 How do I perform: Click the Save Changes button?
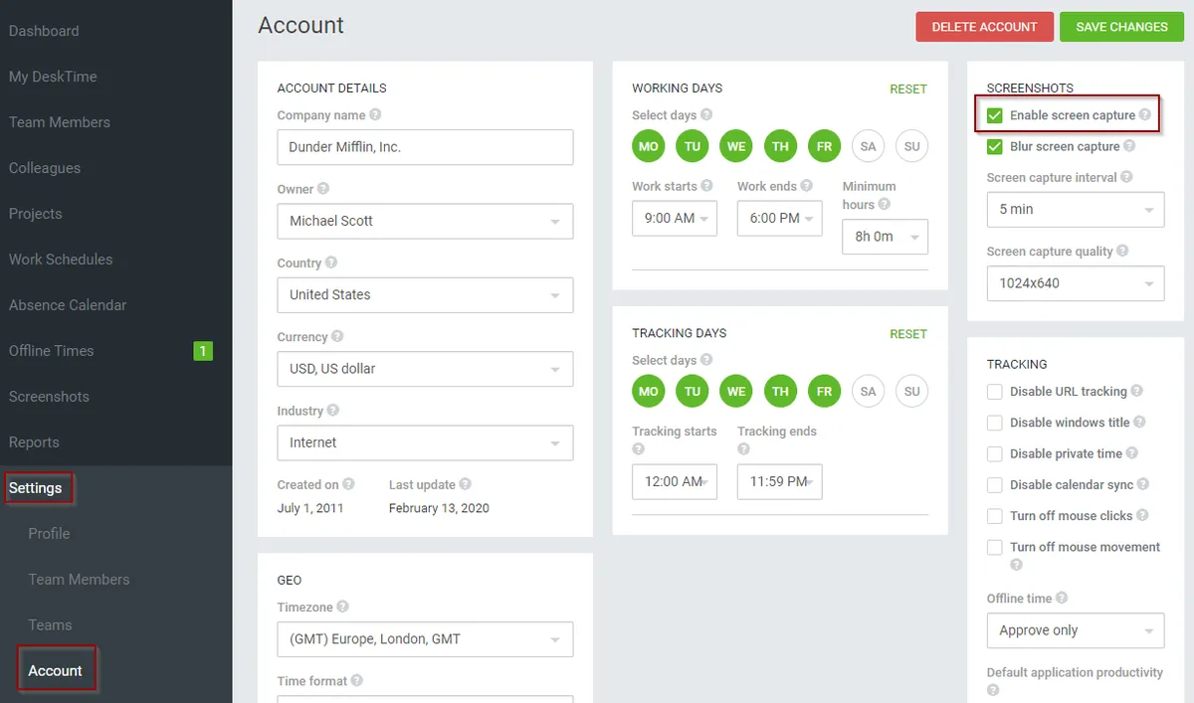click(1121, 27)
